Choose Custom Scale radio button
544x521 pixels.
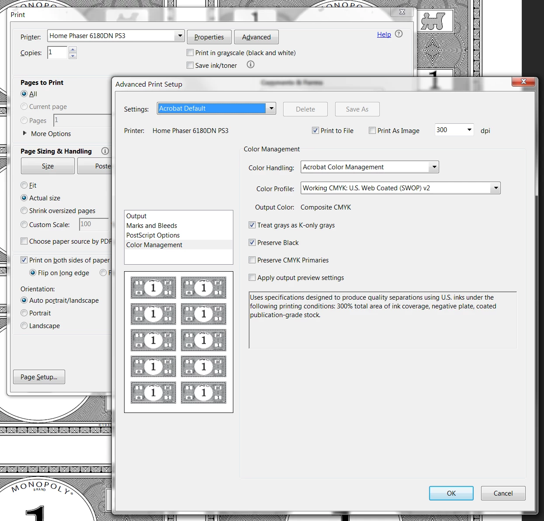(x=24, y=224)
